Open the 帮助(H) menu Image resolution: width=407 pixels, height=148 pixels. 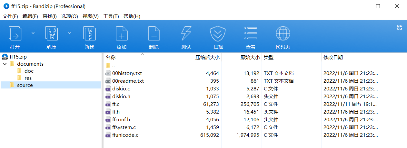pos(132,16)
